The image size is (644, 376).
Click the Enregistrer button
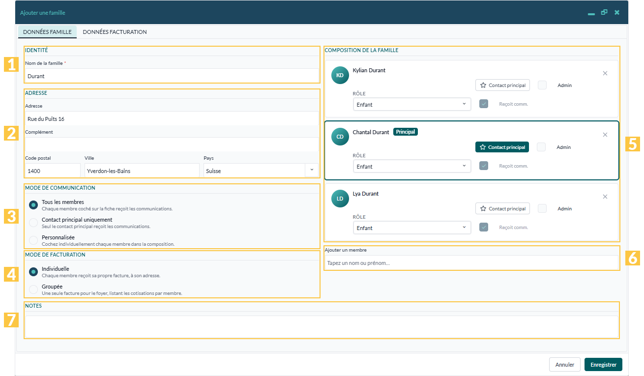pos(603,365)
